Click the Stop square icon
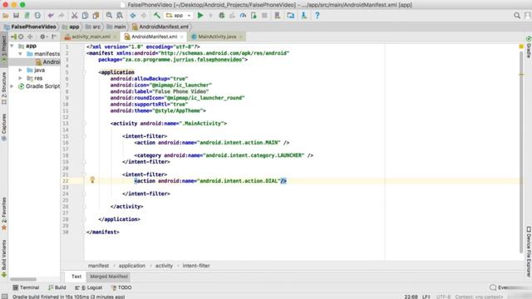The height and width of the screenshot is (299, 532). 264,16
